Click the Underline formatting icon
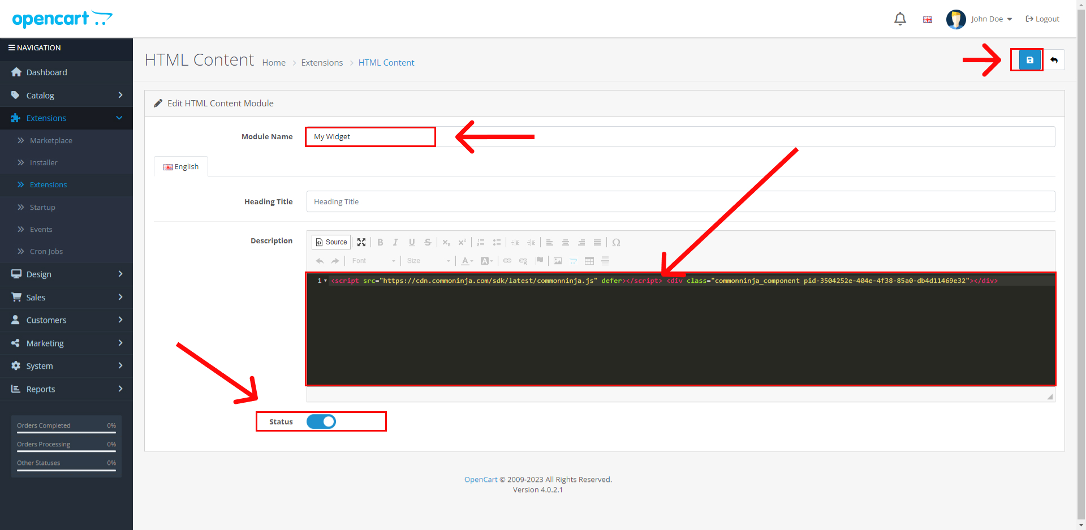This screenshot has width=1086, height=530. click(x=412, y=242)
